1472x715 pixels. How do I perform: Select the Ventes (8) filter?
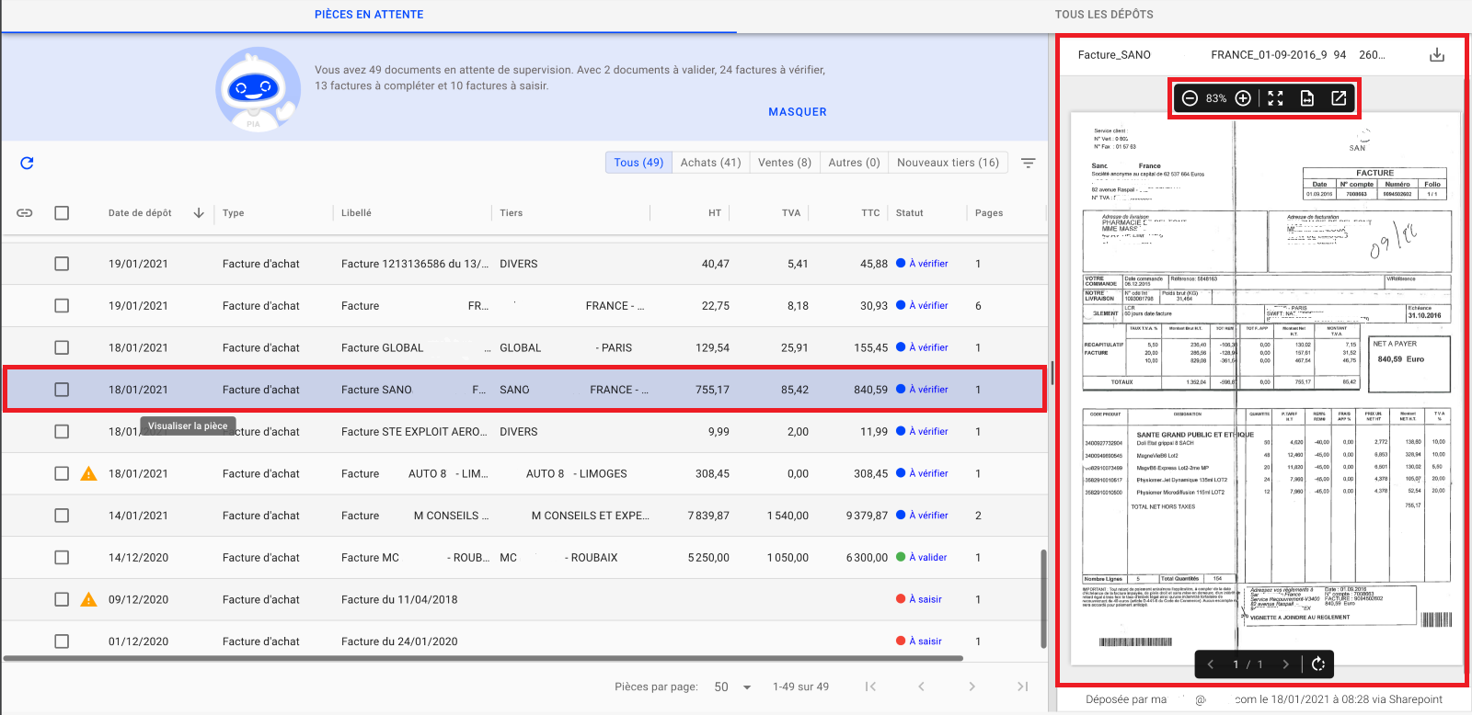click(785, 163)
